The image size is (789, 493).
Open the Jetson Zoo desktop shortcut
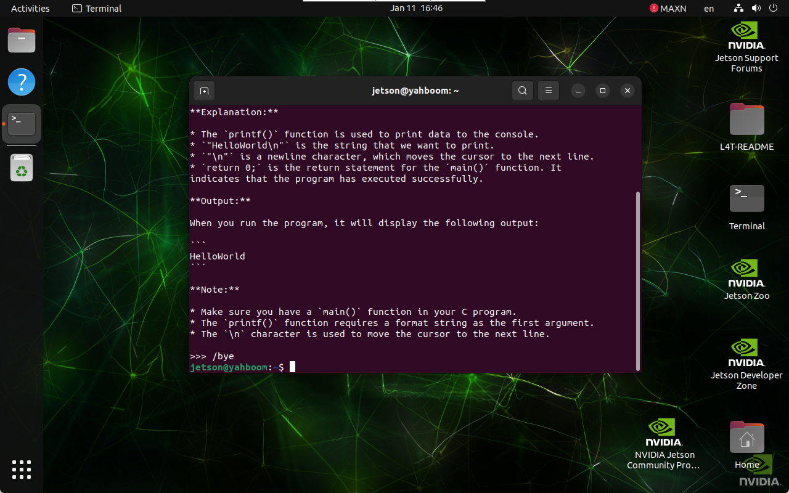click(x=746, y=280)
